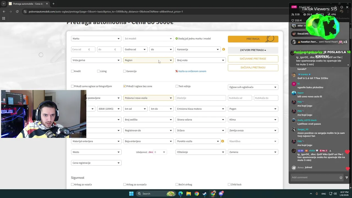Open SAČUVANE PRETRAGE
This screenshot has width=352, height=198.
coord(253,59)
